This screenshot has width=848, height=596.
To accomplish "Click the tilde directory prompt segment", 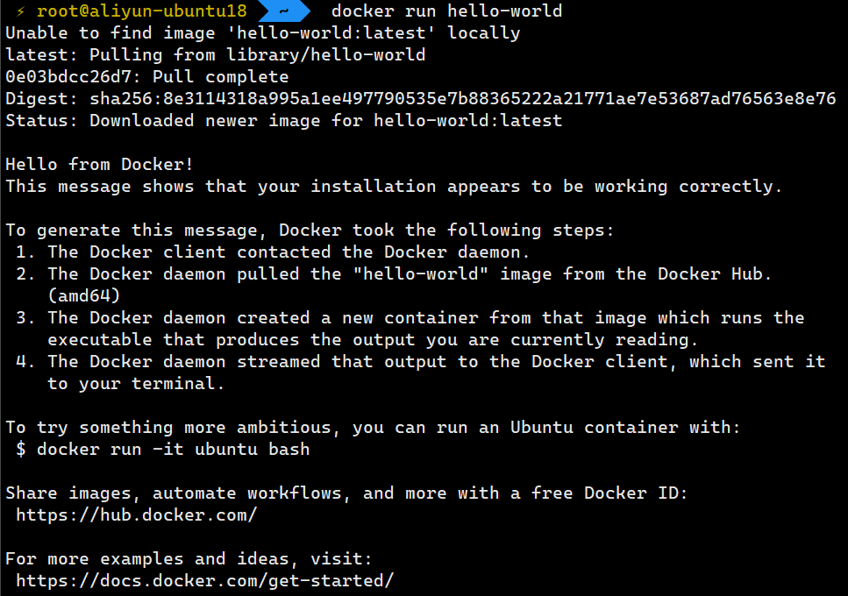I will click(x=283, y=11).
